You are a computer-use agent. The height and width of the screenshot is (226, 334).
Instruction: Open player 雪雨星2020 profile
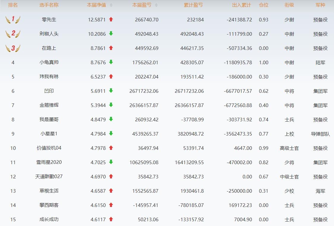49,162
